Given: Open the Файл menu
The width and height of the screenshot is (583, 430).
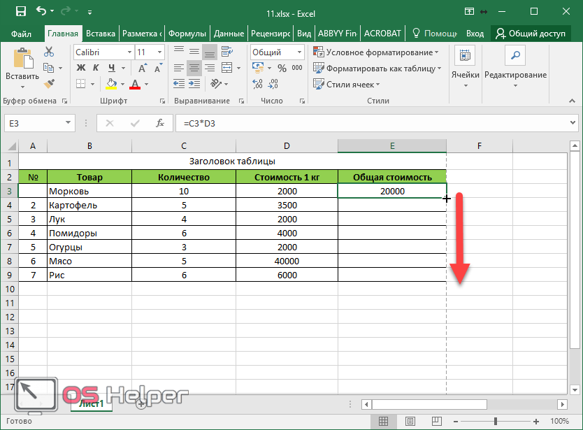Looking at the screenshot, I should pyautogui.click(x=21, y=33).
